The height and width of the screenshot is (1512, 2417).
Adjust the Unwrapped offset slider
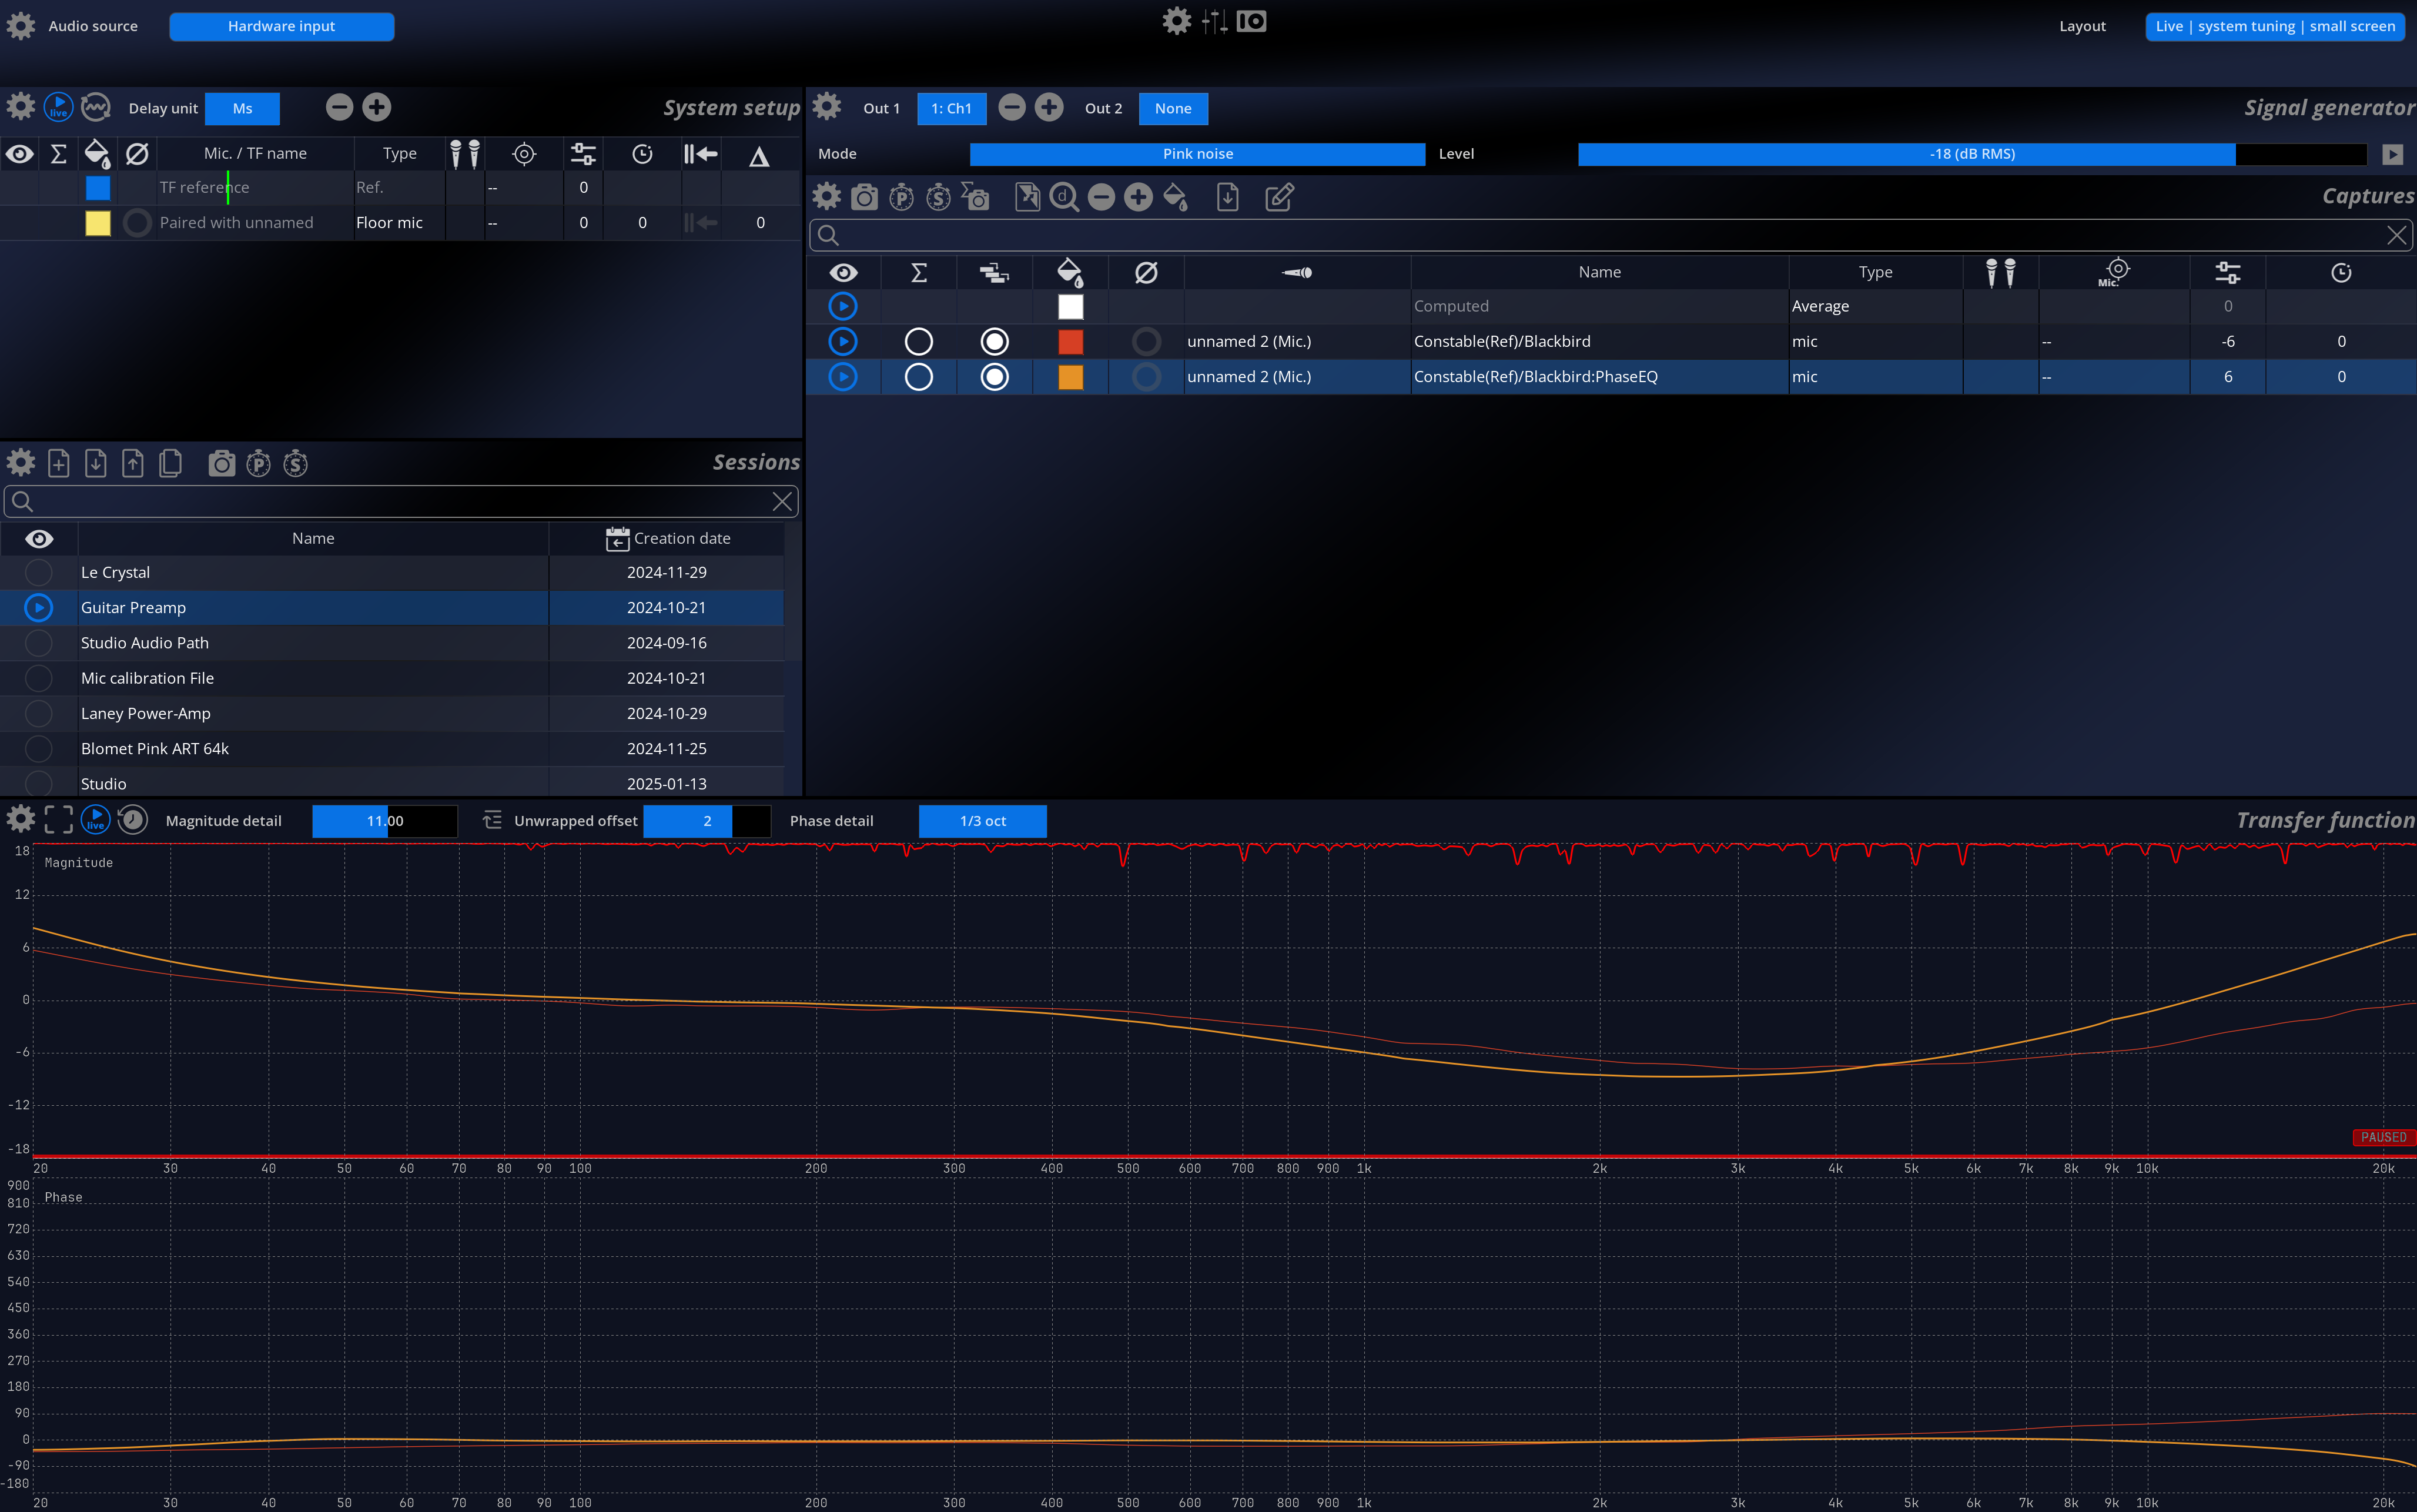point(707,821)
